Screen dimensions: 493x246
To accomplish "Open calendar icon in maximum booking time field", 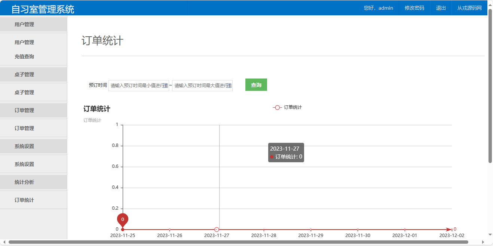I will click(x=229, y=86).
